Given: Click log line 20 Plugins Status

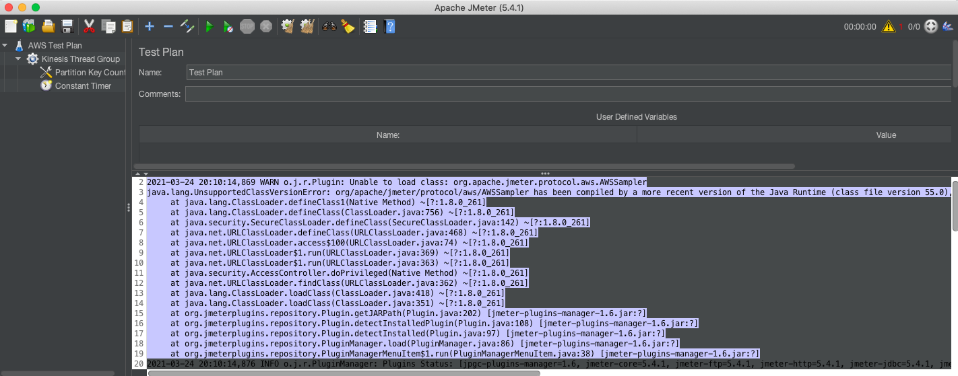Looking at the screenshot, I should [548, 363].
